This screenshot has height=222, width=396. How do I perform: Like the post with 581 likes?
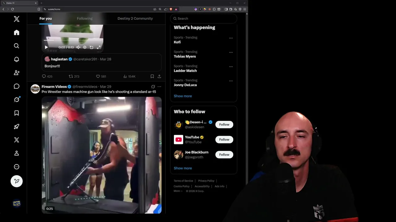pyautogui.click(x=101, y=76)
